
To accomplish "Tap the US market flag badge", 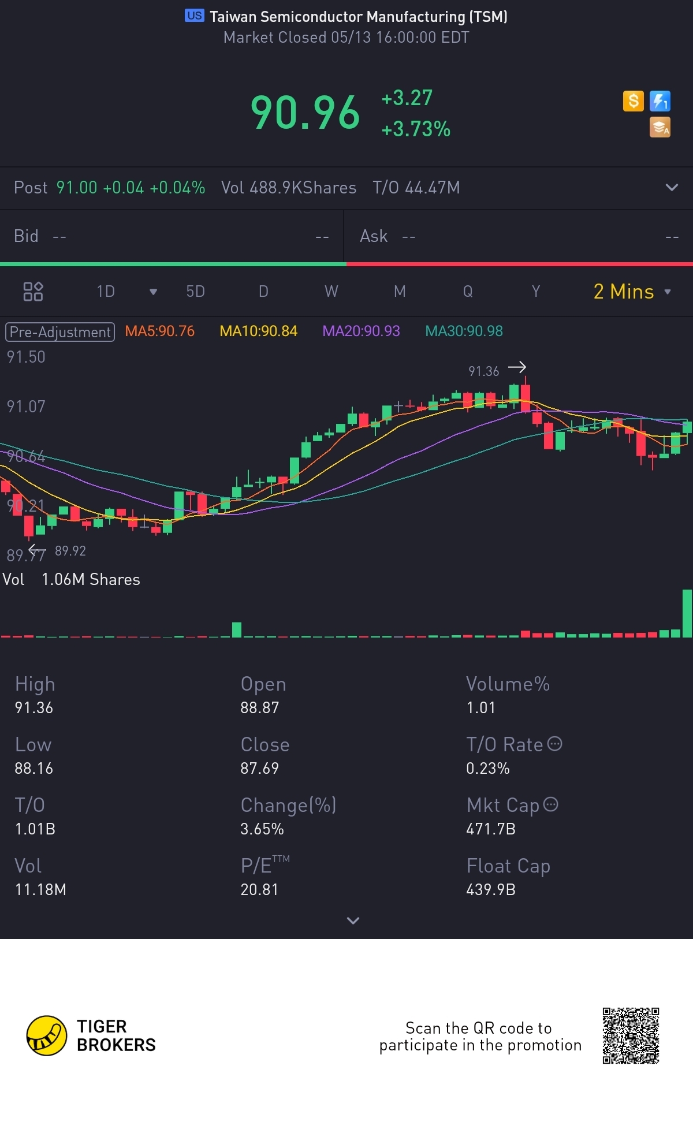I will coord(195,16).
